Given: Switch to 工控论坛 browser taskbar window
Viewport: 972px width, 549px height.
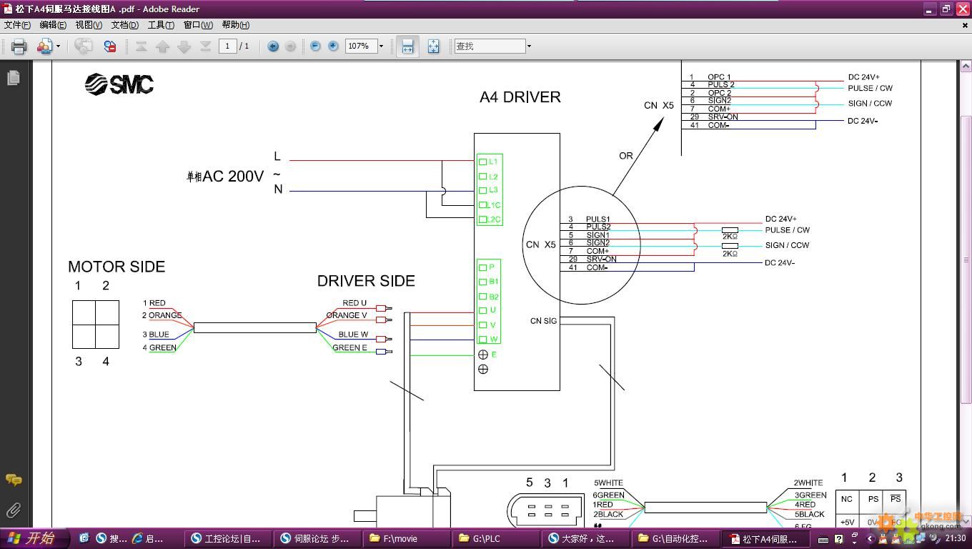Looking at the screenshot, I should (x=227, y=538).
